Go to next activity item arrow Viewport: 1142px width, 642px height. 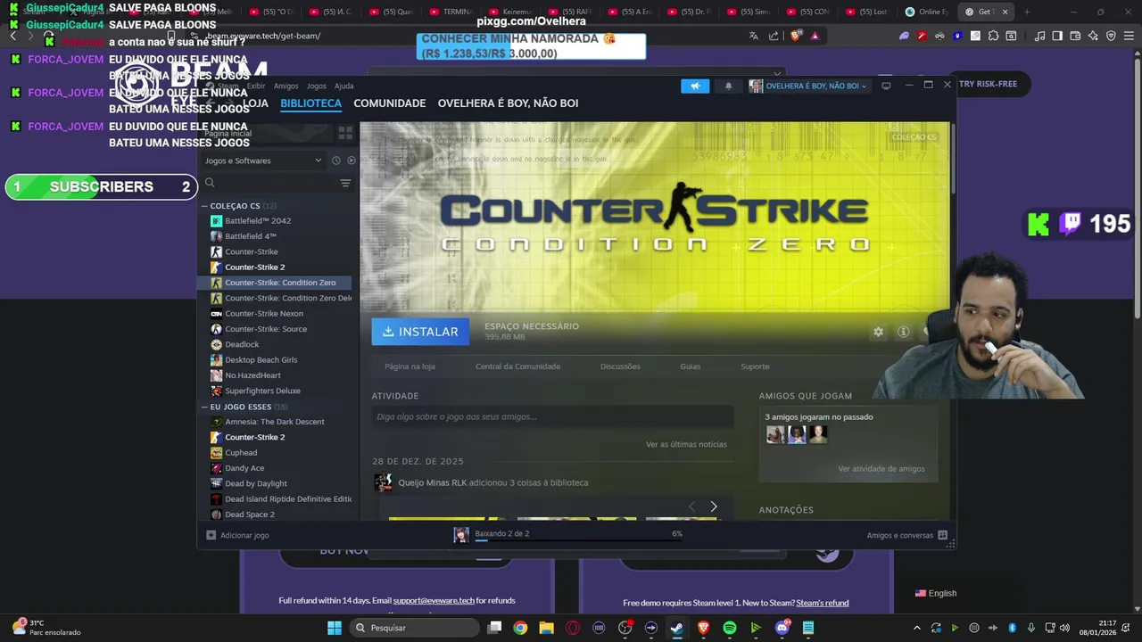[x=713, y=506]
